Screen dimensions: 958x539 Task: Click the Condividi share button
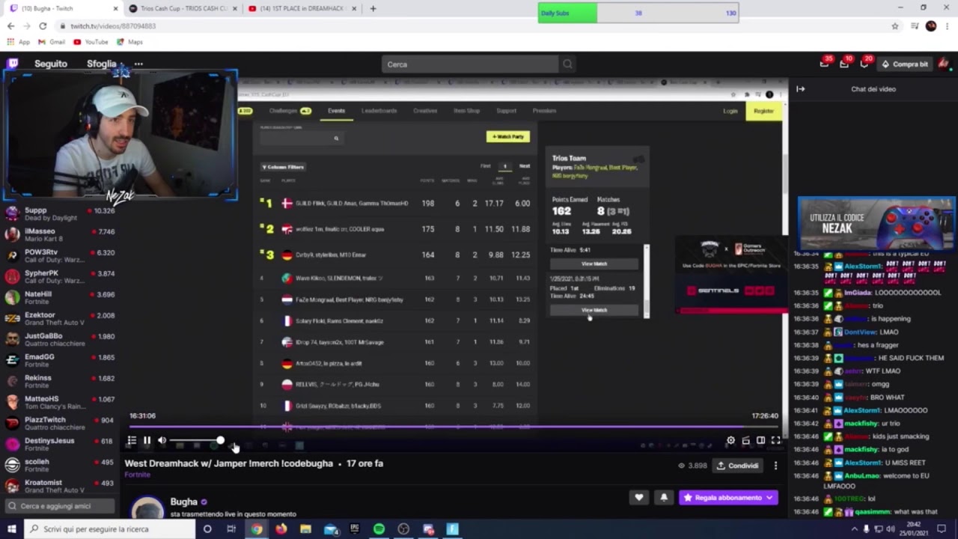pyautogui.click(x=737, y=466)
